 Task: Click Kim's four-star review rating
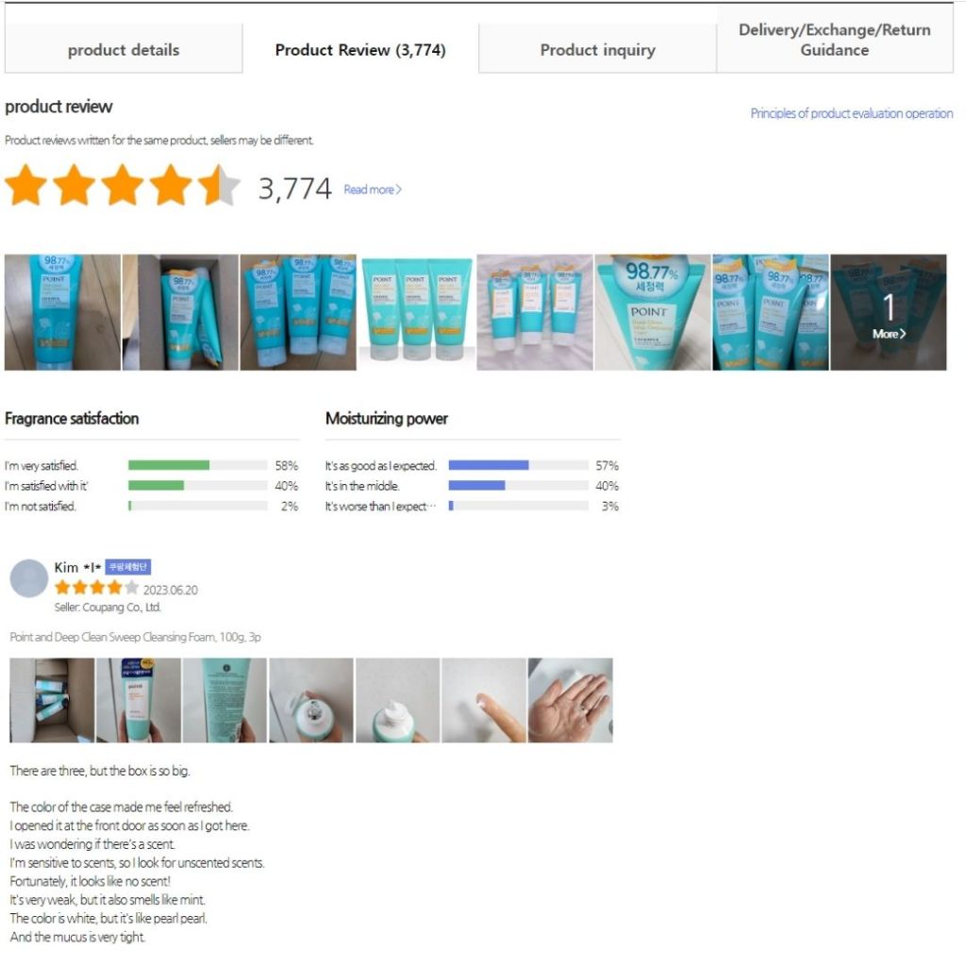pos(97,588)
